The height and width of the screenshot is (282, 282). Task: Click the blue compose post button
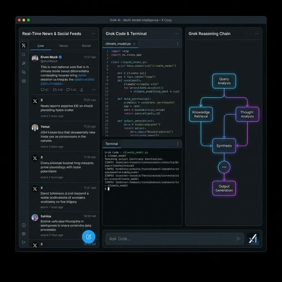89,237
